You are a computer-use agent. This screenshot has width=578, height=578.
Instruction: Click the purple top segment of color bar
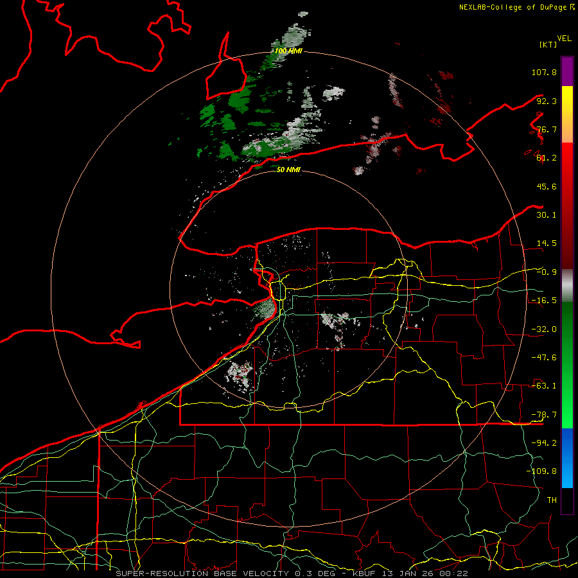(567, 71)
